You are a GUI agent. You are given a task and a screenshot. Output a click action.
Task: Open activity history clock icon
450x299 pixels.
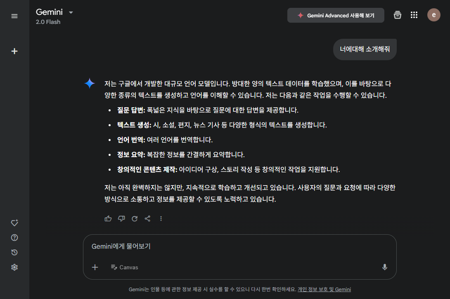14,252
